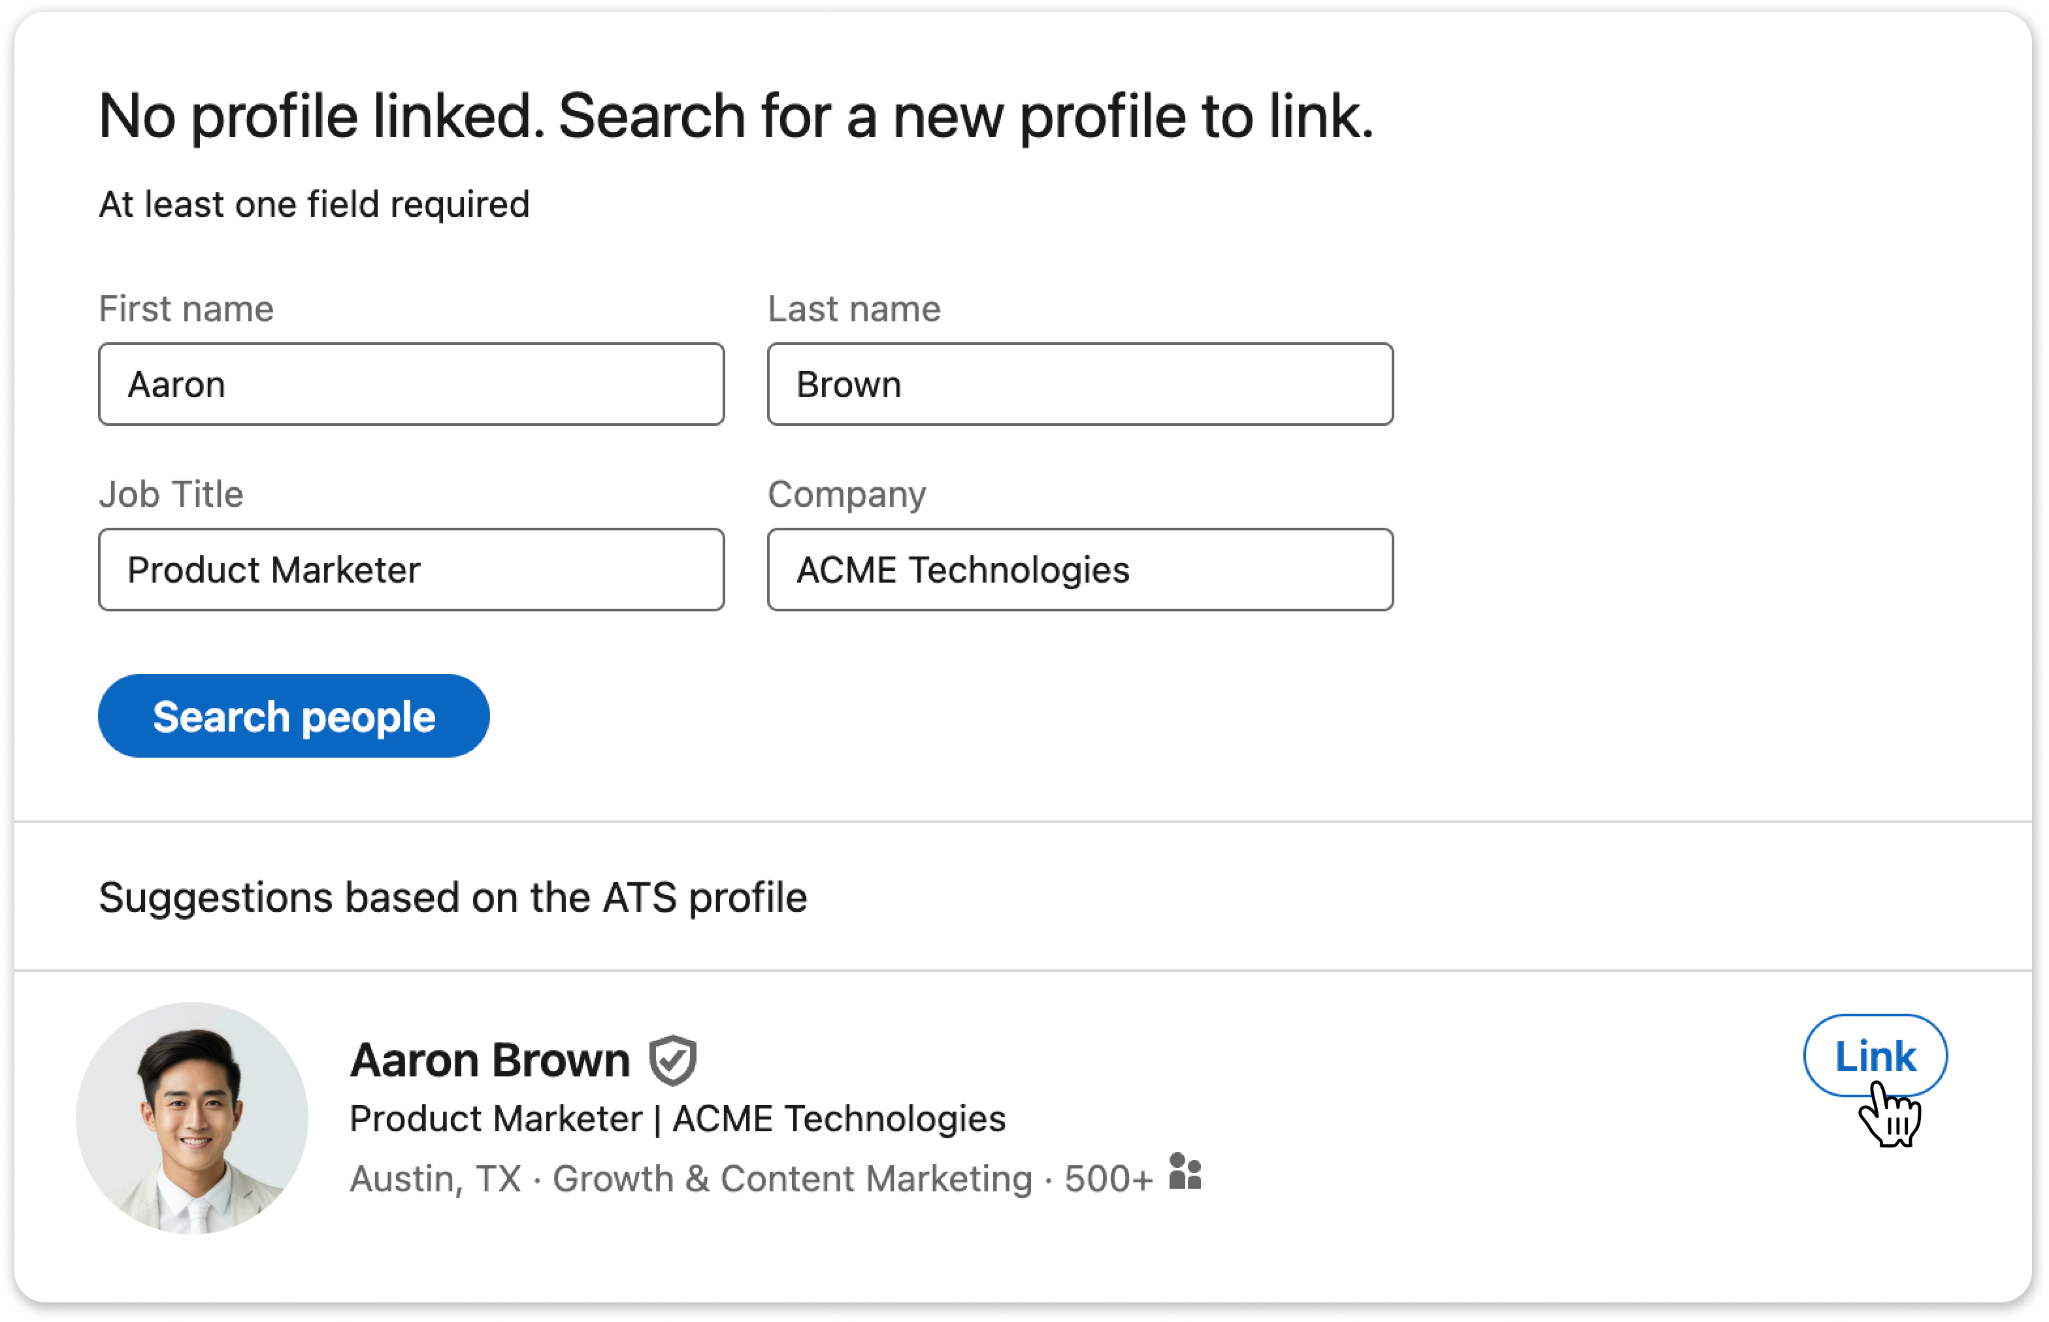Click the Growth & Content Marketing text
Screen dimensions: 2049x1322
[792, 1180]
